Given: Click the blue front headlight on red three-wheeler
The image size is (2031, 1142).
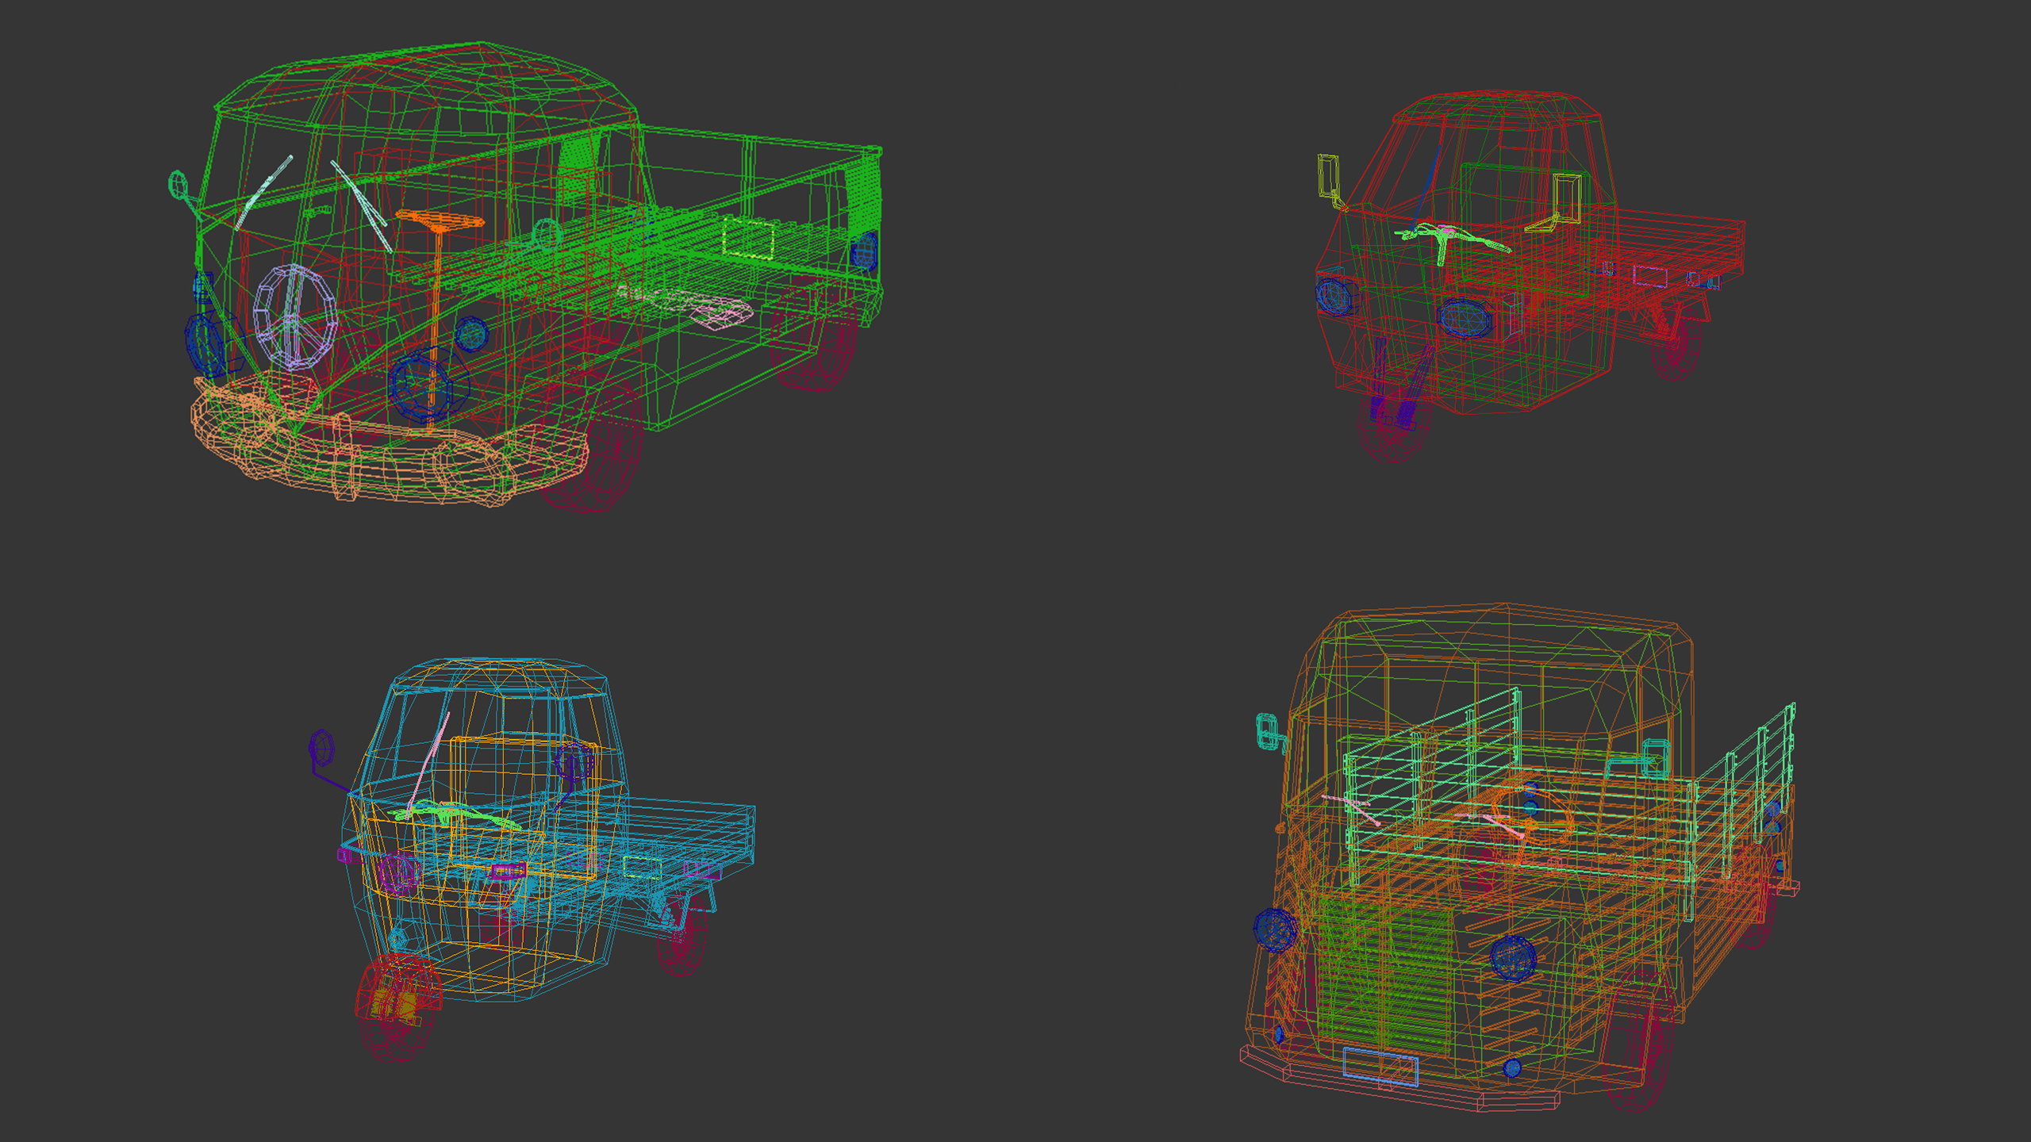Looking at the screenshot, I should click(1465, 317).
